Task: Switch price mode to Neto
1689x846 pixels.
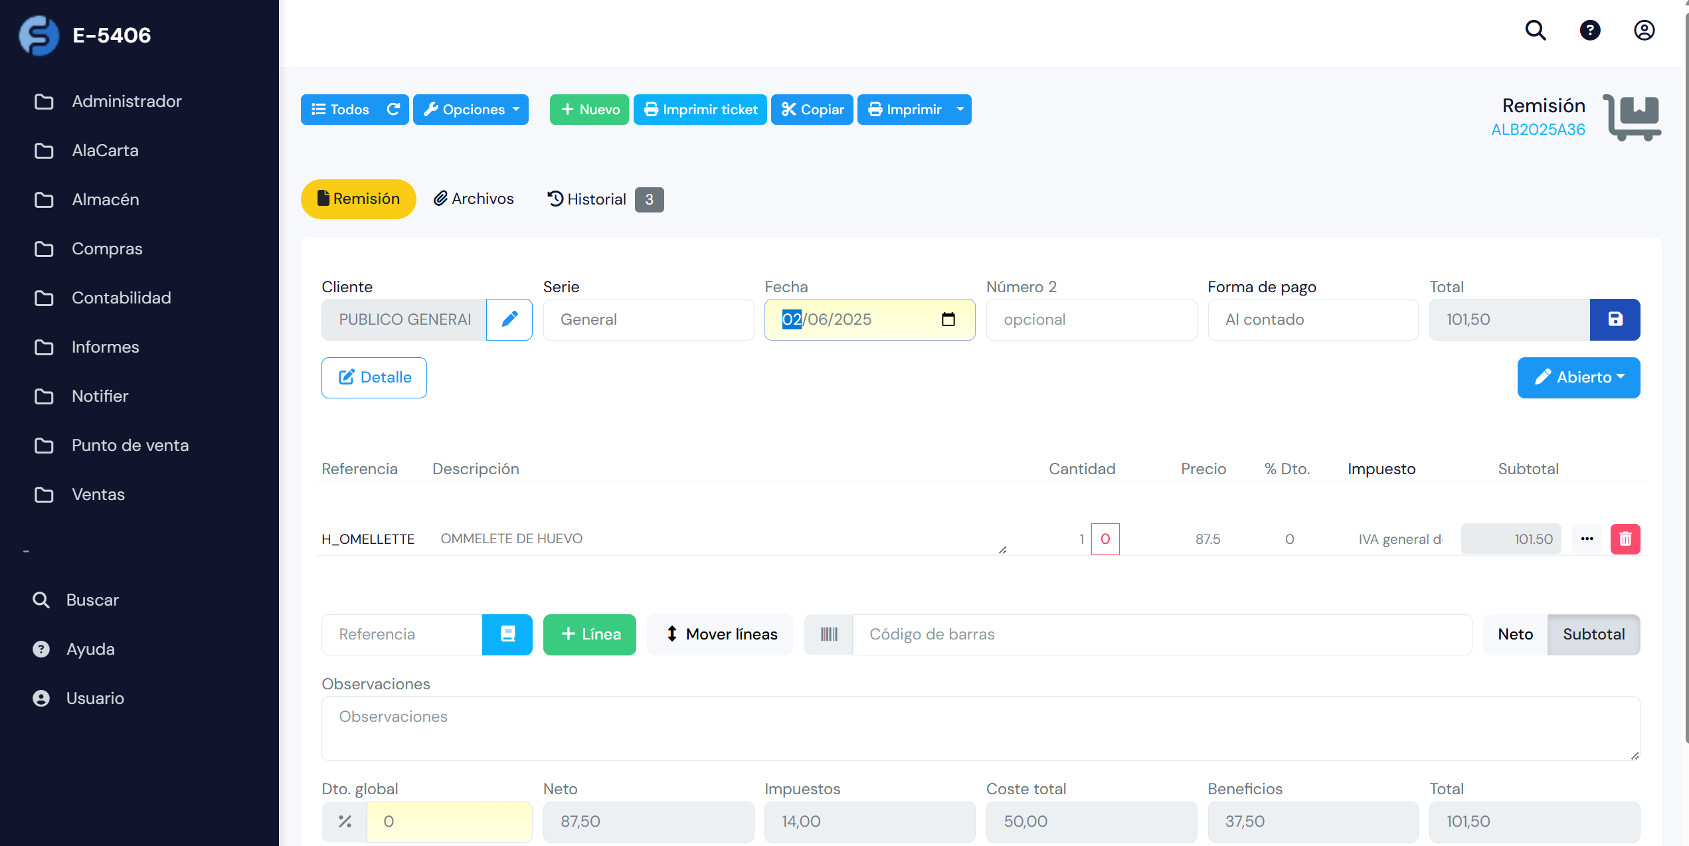Action: pos(1515,634)
